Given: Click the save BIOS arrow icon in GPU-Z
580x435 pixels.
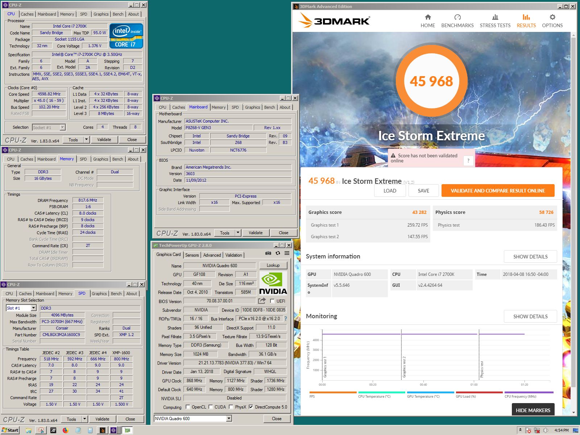Looking at the screenshot, I should tap(262, 301).
